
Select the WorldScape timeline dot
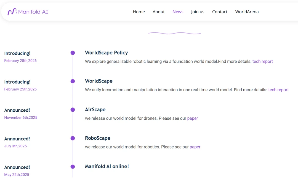[73, 81]
